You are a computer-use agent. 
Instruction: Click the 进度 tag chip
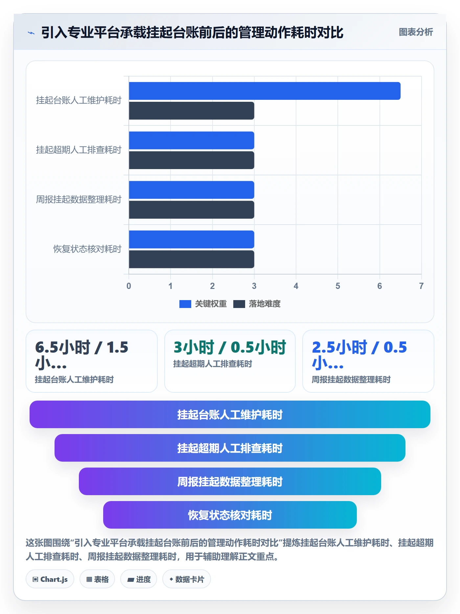tap(139, 579)
